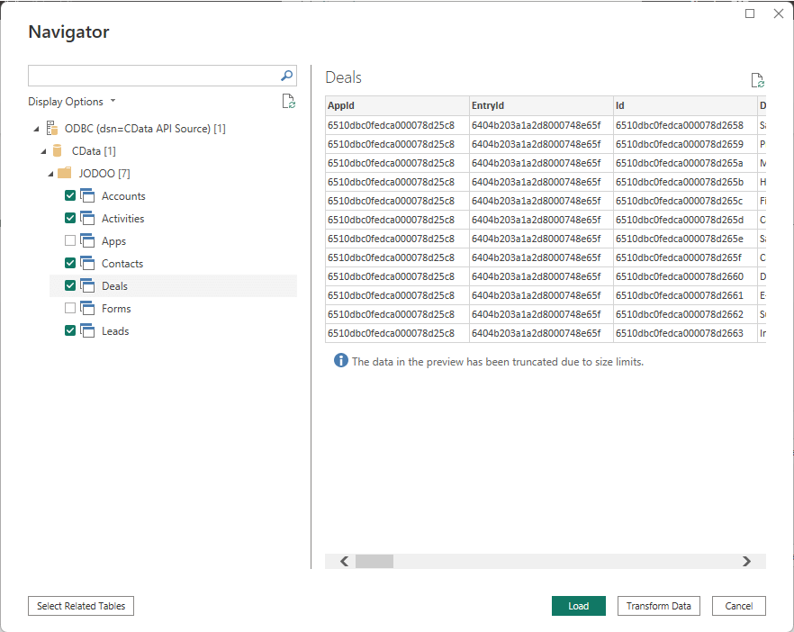The width and height of the screenshot is (794, 632).
Task: Select the Contacts table in tree
Action: click(x=122, y=264)
